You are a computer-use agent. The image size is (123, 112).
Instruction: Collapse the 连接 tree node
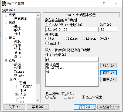click(6, 60)
